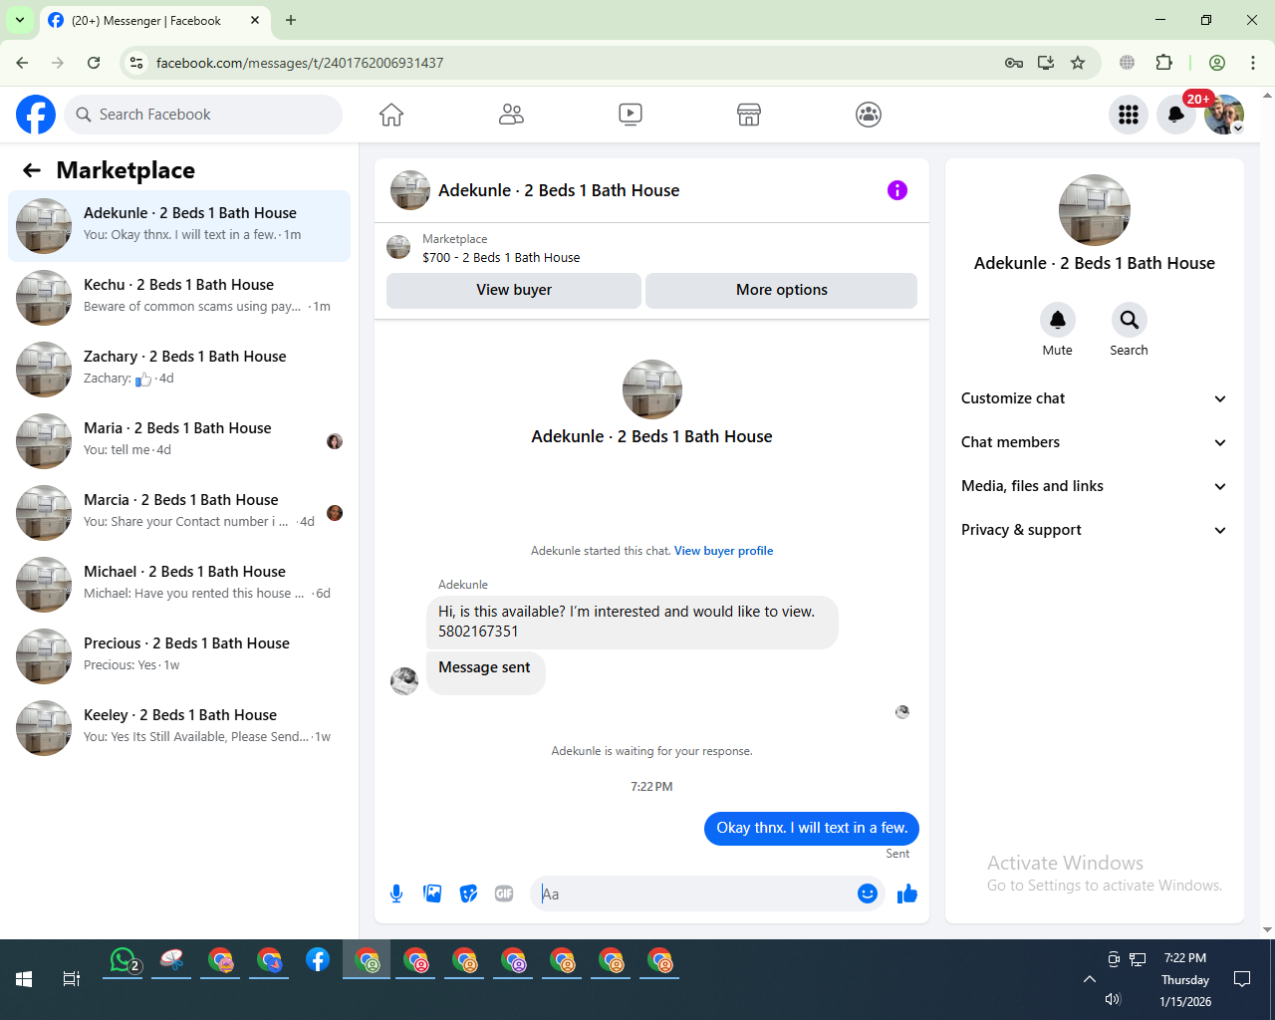The image size is (1275, 1020).
Task: Open the Marketplace storefront icon in top navigation
Action: (x=749, y=115)
